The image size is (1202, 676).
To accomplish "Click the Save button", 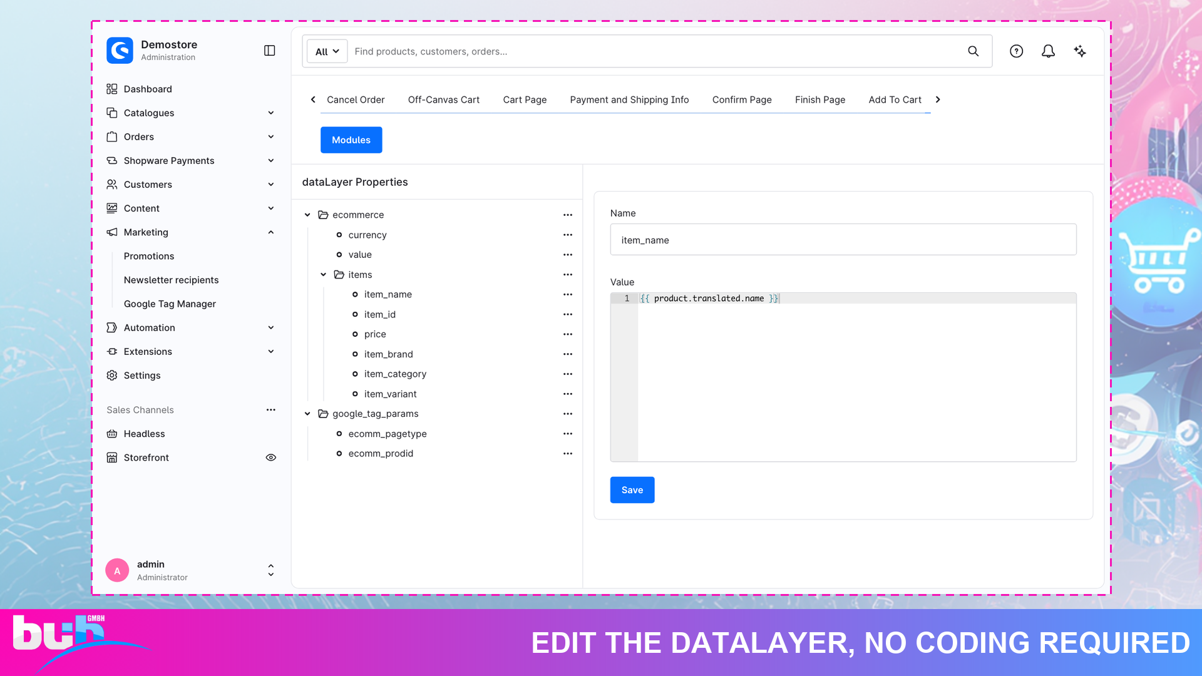I will coord(632,490).
